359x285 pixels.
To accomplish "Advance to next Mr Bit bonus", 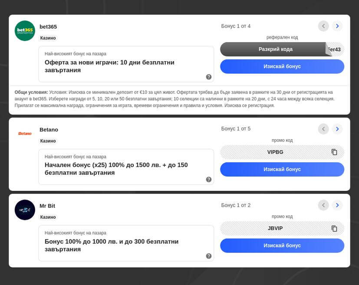I will tap(337, 205).
